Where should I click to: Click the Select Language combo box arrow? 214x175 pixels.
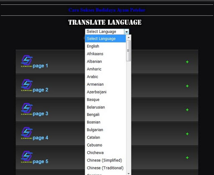(127, 32)
